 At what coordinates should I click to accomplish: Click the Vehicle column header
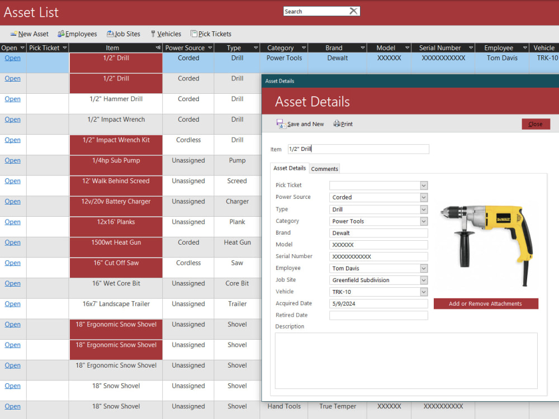[x=544, y=47]
